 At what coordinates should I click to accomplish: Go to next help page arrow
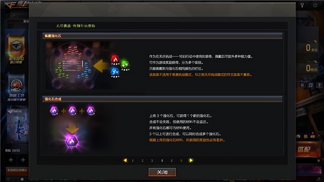tap(191, 160)
